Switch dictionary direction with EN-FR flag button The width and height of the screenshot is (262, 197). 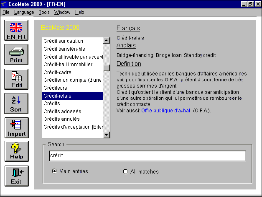16,31
